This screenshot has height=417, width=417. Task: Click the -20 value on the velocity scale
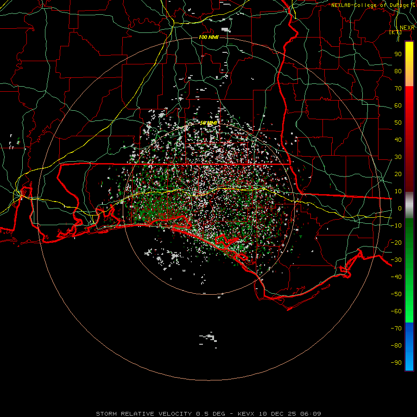coord(396,243)
